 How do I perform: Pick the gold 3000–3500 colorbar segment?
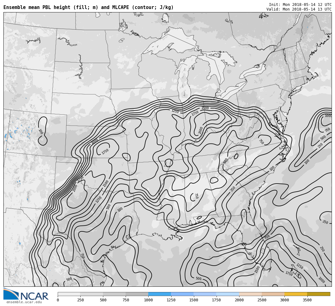296,294
